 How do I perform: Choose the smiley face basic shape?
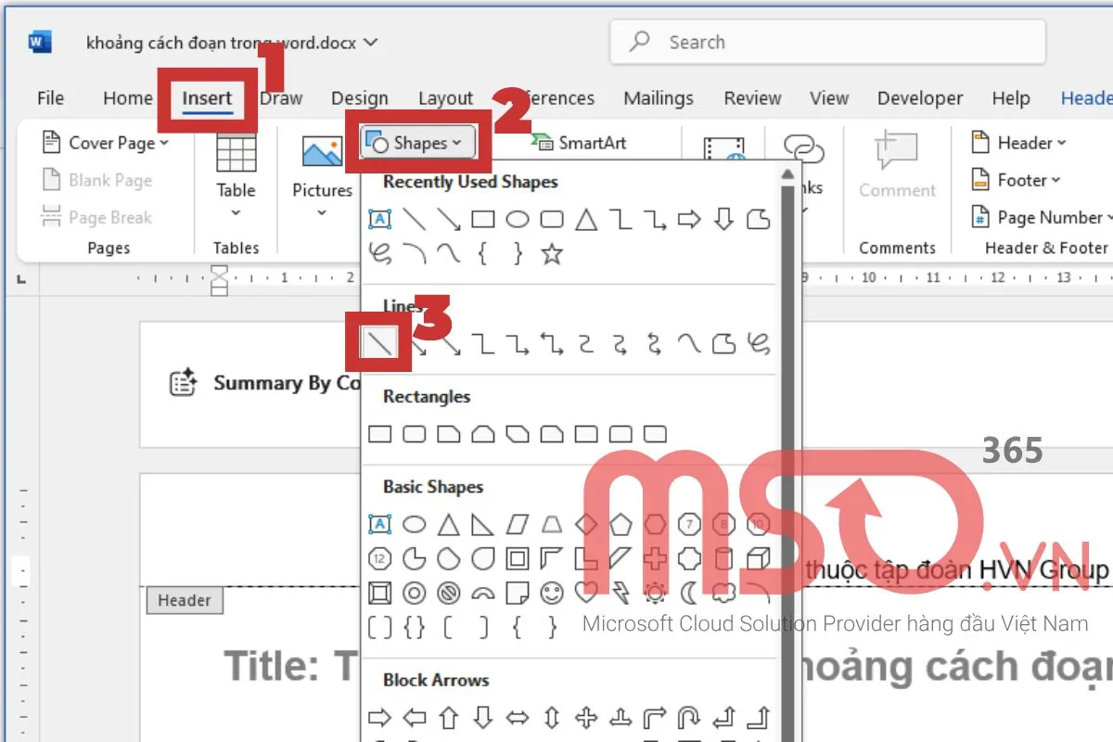pyautogui.click(x=552, y=591)
